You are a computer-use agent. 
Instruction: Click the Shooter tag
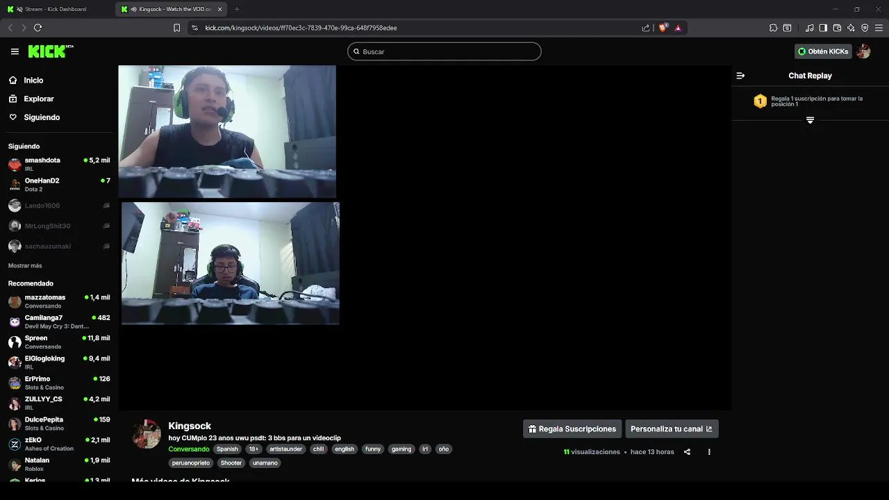click(231, 463)
